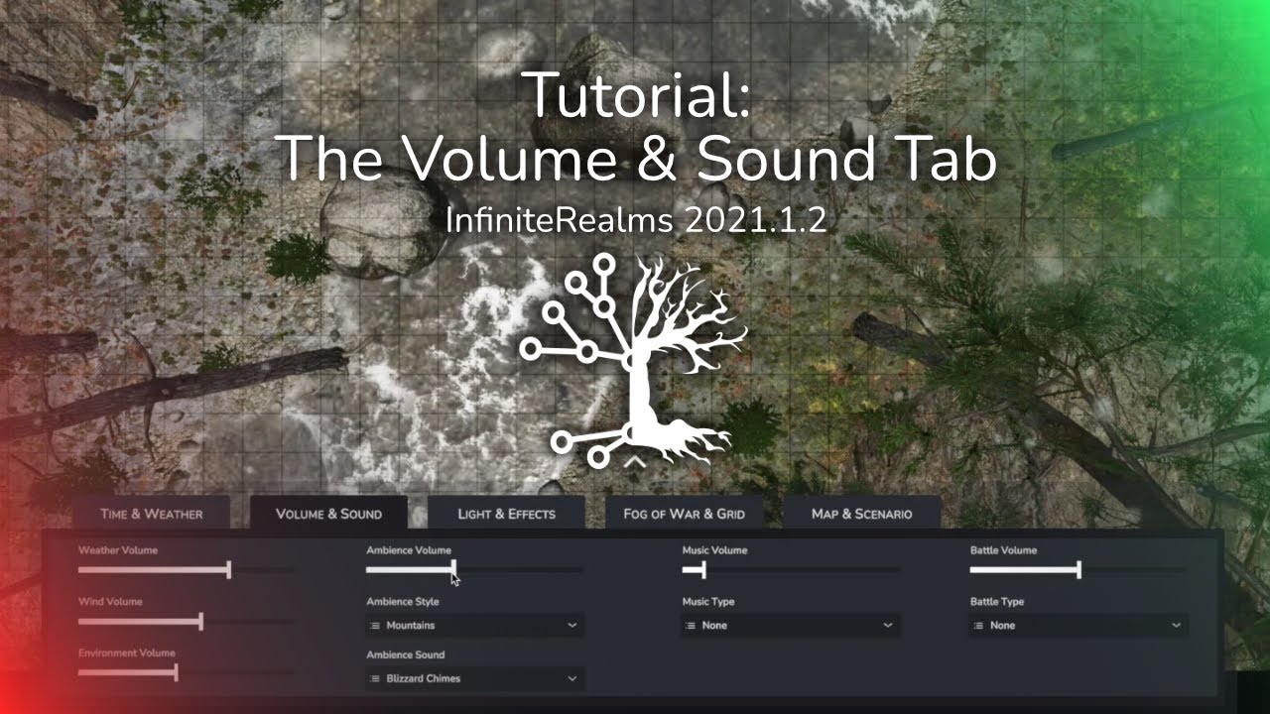The width and height of the screenshot is (1270, 714).
Task: Click the Music Type dropdown arrow
Action: coord(888,626)
